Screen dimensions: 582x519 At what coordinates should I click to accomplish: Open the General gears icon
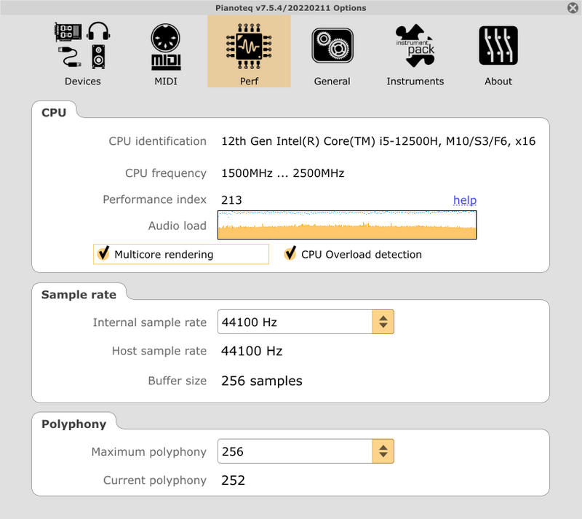pos(332,46)
